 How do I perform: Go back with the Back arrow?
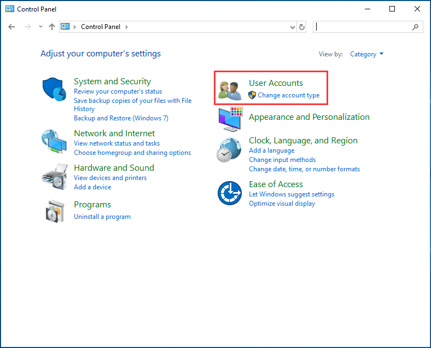[x=11, y=27]
